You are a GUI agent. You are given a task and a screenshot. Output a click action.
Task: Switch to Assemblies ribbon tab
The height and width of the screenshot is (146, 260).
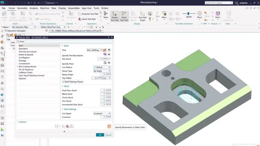click(74, 8)
